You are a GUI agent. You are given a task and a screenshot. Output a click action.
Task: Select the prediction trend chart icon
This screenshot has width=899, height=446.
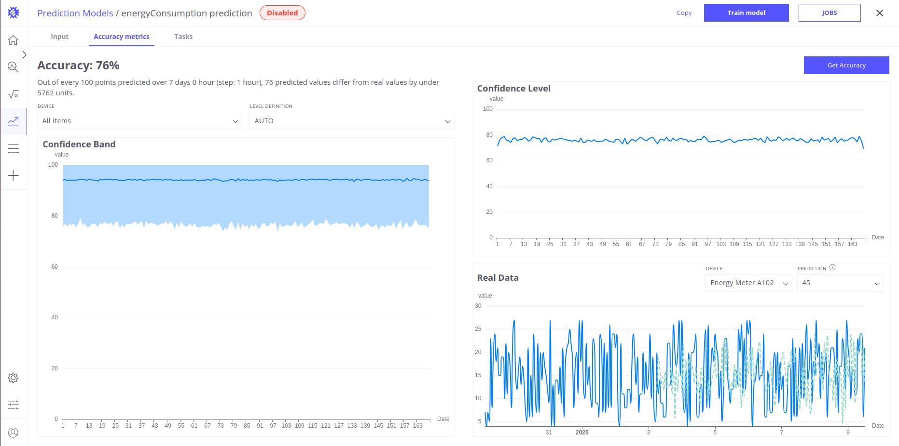coord(13,121)
